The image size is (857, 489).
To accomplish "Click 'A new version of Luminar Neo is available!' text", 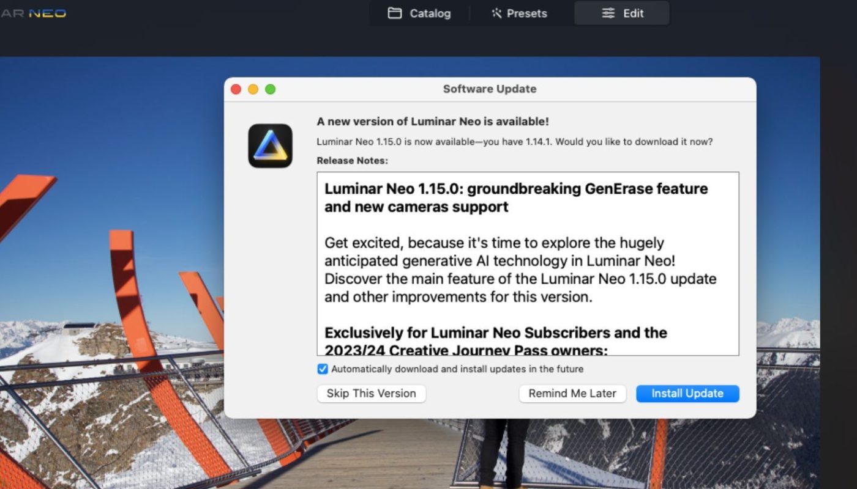I will point(433,122).
